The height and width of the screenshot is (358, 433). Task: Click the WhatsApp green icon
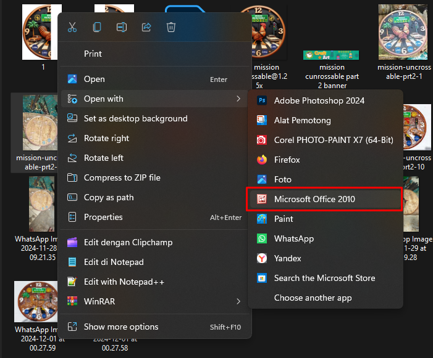pos(262,238)
